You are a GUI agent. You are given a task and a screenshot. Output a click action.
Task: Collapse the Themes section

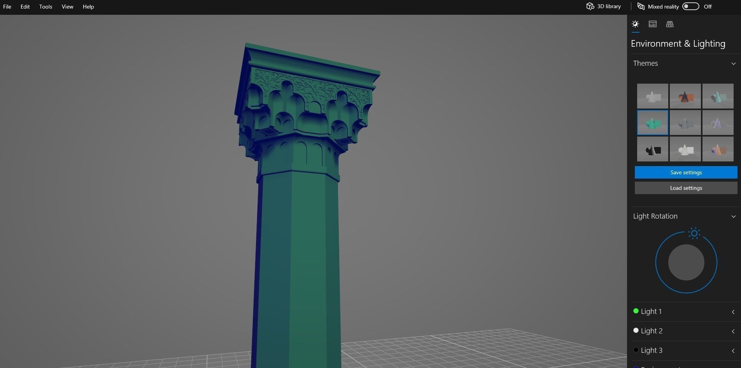click(734, 63)
